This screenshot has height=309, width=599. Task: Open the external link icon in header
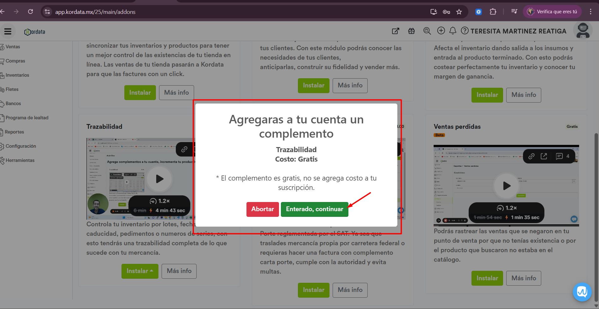395,31
